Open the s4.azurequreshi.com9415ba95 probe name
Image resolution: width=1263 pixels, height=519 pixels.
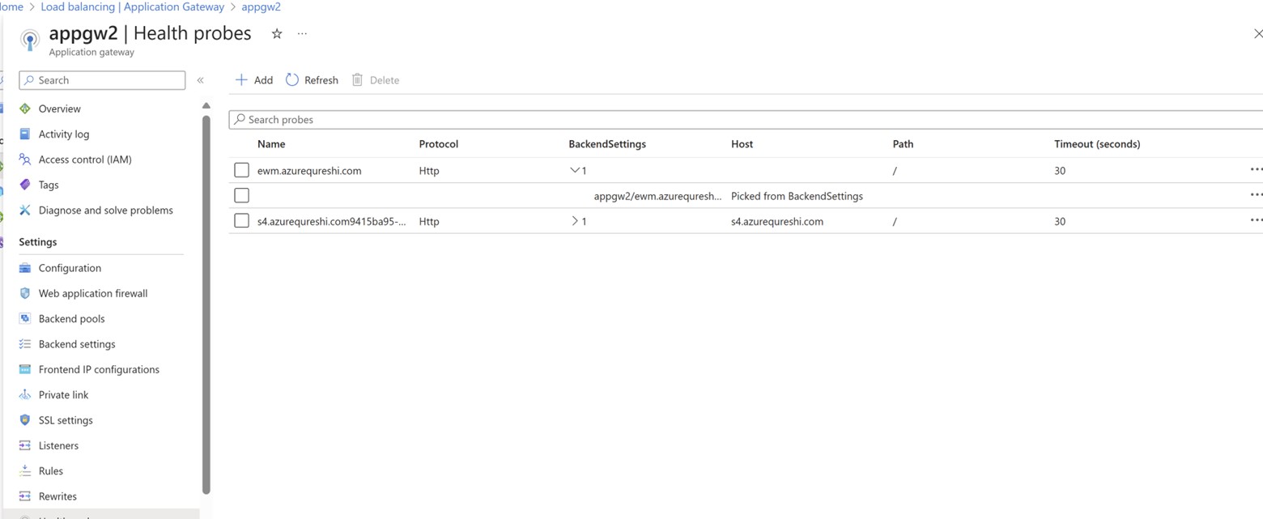[332, 220]
